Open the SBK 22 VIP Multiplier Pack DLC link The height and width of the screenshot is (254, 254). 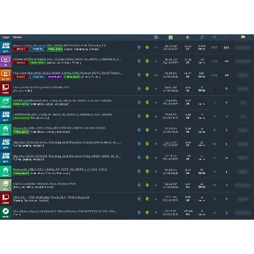51,197
